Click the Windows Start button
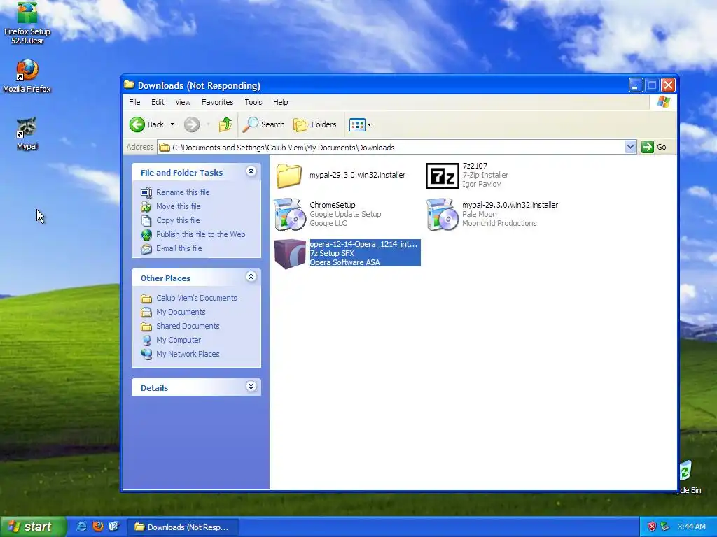 coord(32,527)
